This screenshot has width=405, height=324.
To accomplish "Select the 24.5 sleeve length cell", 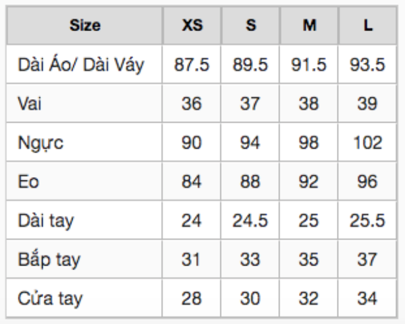I will click(250, 220).
